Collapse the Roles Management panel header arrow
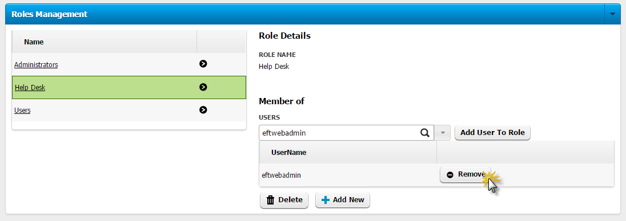626x221 pixels. [612, 14]
